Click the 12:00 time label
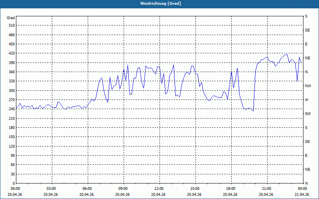The height and width of the screenshot is (199, 319). coord(159,189)
